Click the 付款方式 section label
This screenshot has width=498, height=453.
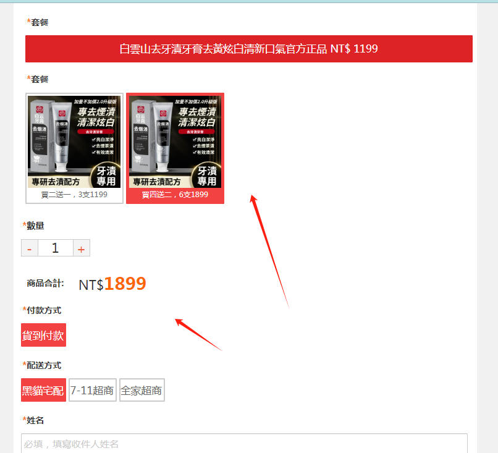point(42,310)
